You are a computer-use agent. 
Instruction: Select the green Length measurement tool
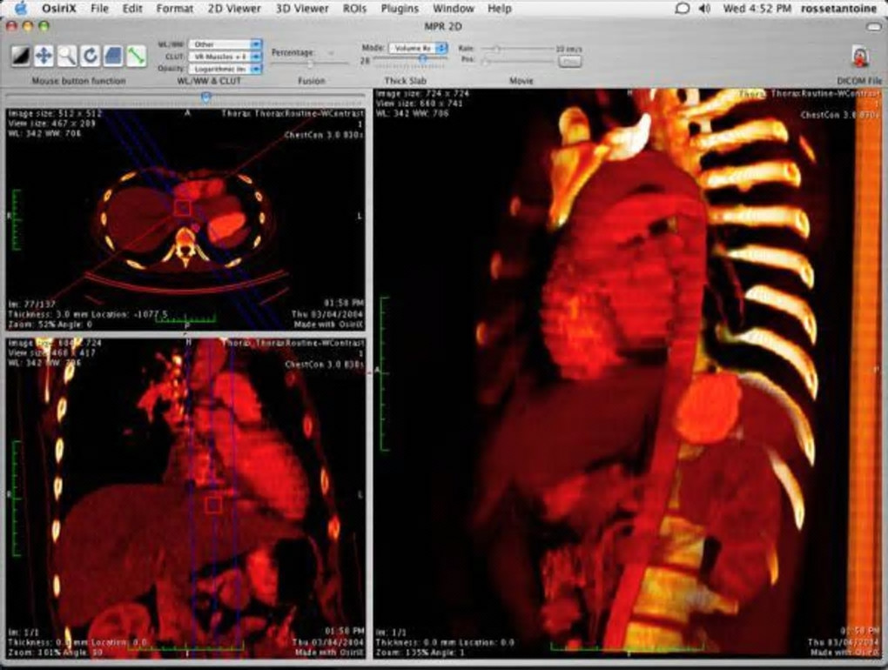(x=136, y=56)
